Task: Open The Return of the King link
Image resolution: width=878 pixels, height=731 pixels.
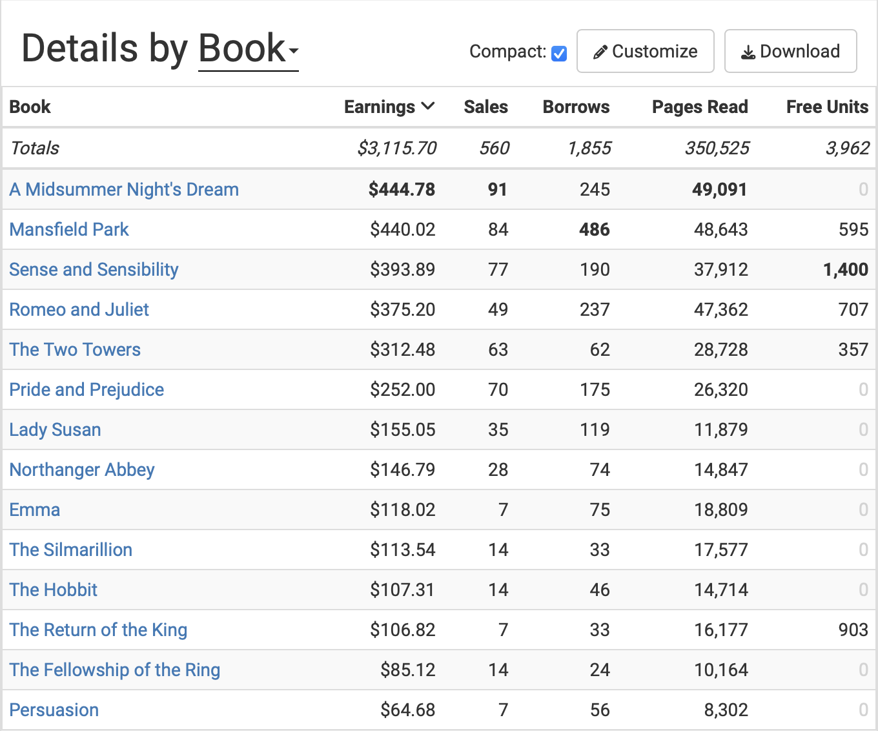Action: (98, 630)
